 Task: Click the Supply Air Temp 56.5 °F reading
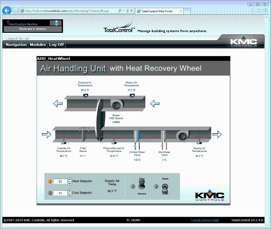point(112,191)
